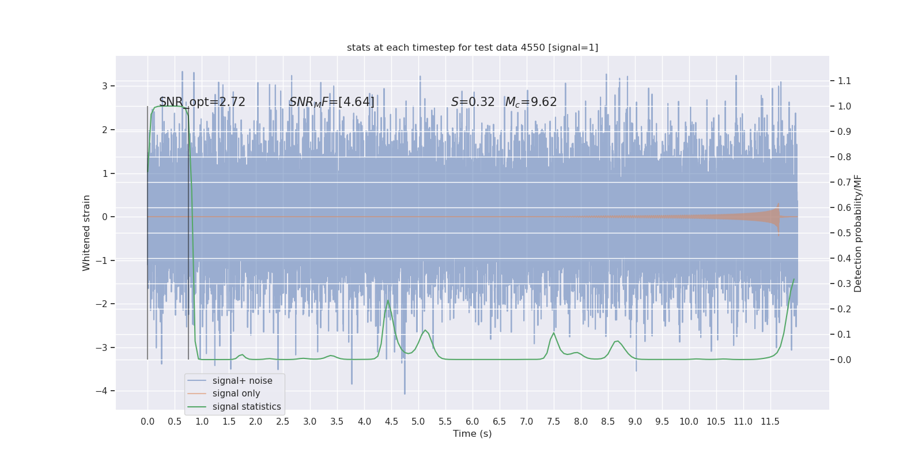Click the 4.5 tick on time axis
The image size is (922, 461).
click(391, 421)
